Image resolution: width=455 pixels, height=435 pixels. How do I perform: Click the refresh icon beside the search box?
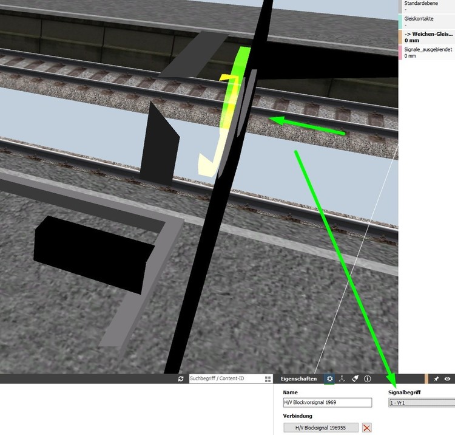pyautogui.click(x=181, y=378)
